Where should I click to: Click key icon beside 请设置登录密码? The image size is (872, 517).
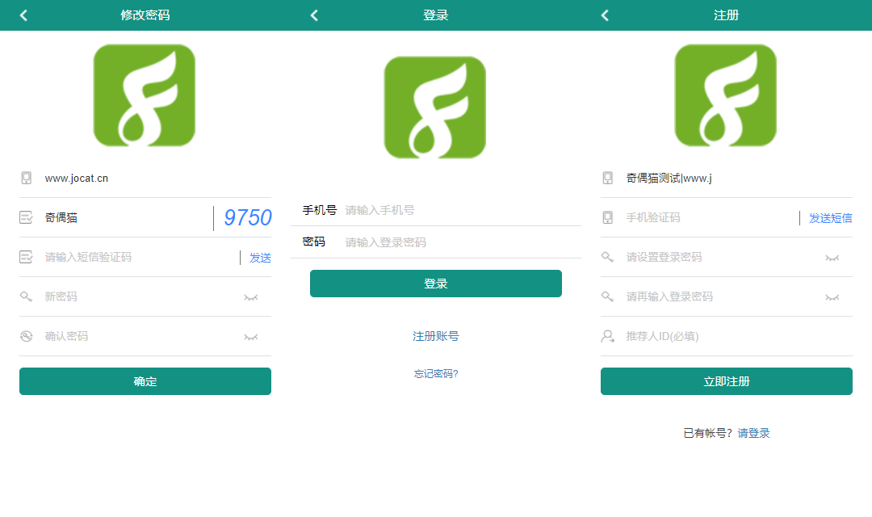(x=608, y=257)
